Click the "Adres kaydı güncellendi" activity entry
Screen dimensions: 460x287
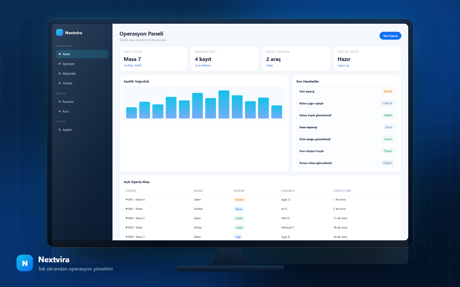[346, 115]
